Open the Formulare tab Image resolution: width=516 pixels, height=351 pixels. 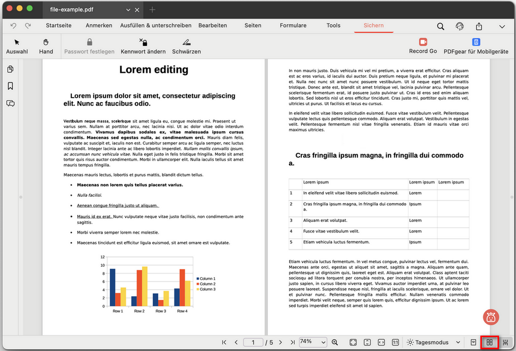293,26
